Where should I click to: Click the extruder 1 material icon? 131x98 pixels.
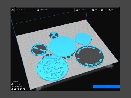coord(38,10)
